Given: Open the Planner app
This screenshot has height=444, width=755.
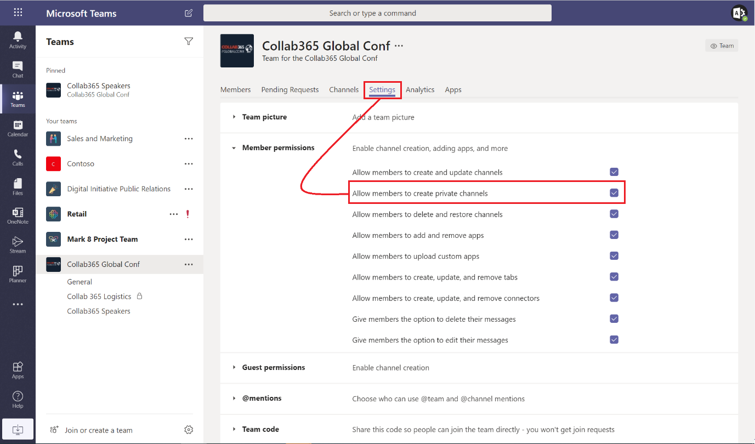Looking at the screenshot, I should click(x=18, y=274).
